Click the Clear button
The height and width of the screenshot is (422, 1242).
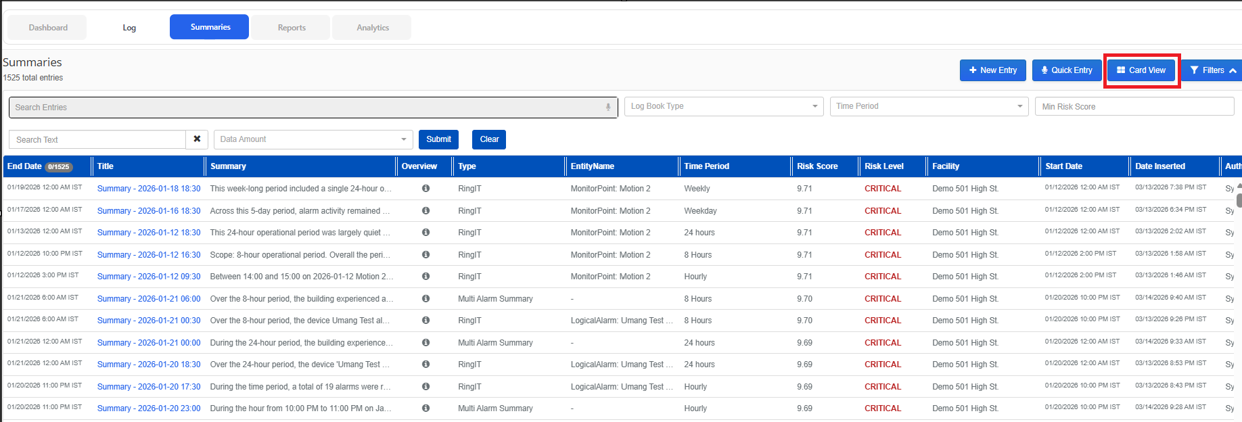489,139
